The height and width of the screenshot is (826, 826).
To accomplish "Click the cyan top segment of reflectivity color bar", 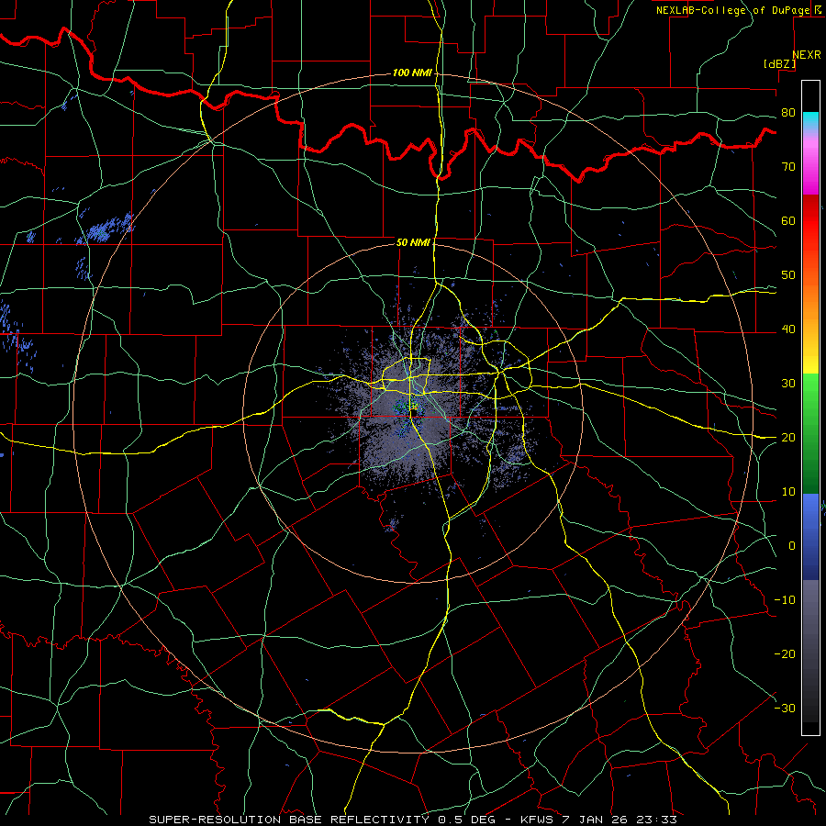I will point(810,120).
